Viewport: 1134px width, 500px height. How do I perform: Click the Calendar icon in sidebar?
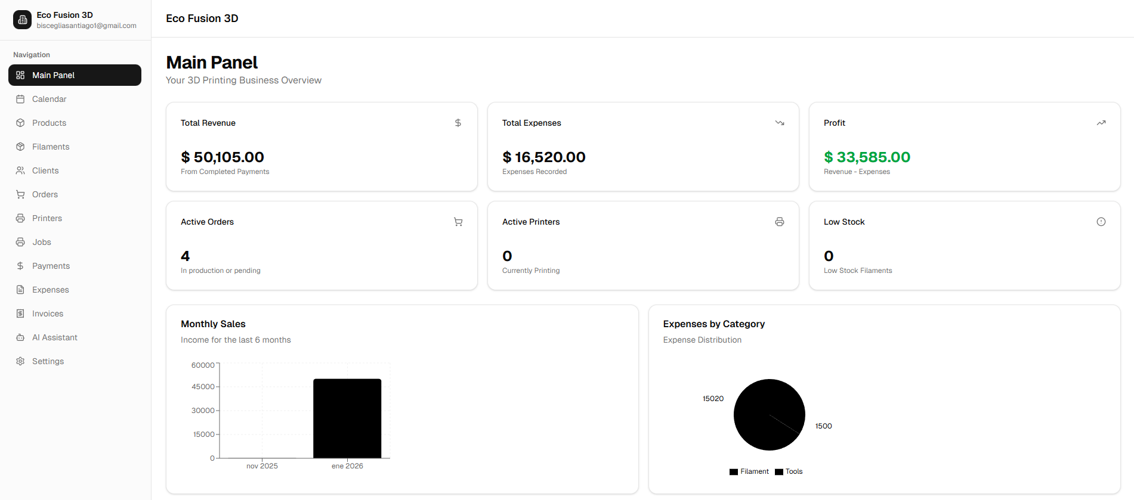coord(20,99)
